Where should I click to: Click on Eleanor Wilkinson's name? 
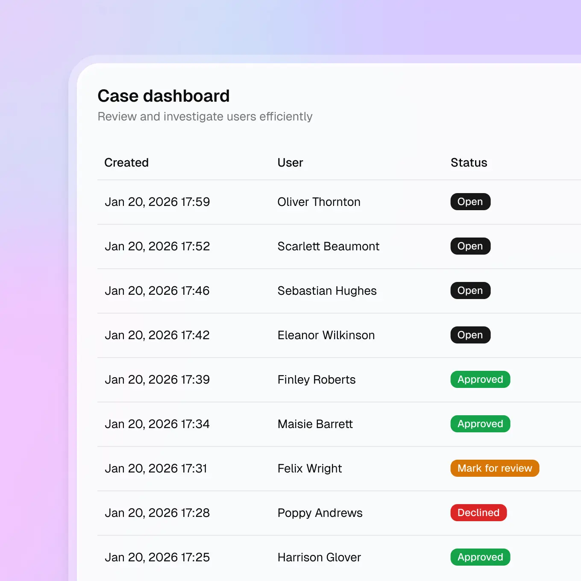click(326, 335)
